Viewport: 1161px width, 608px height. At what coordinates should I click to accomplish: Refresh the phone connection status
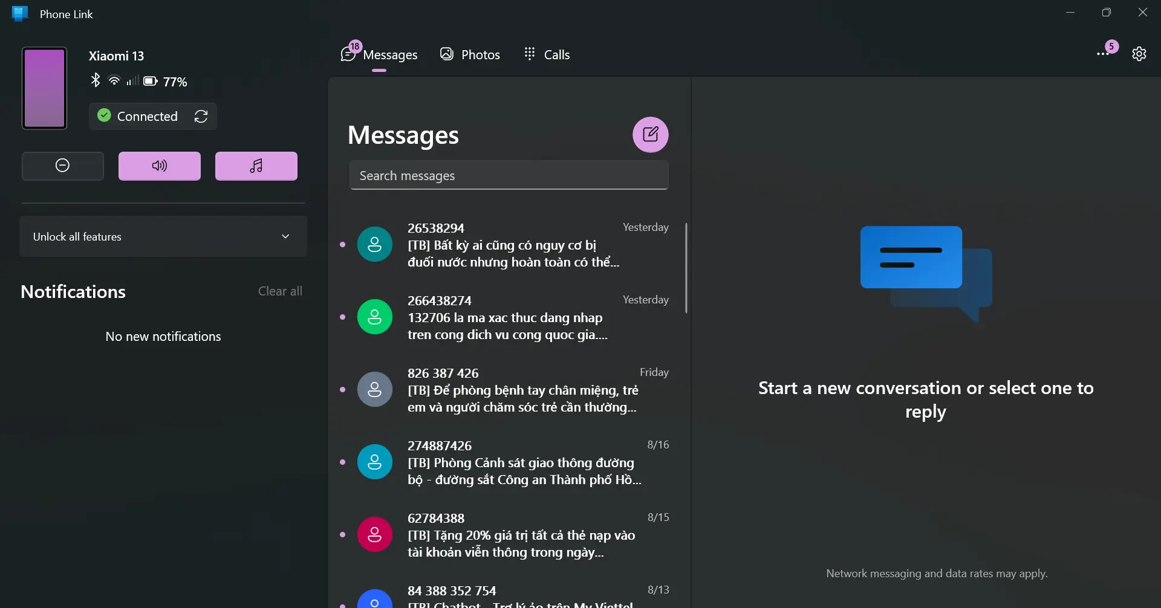[201, 116]
